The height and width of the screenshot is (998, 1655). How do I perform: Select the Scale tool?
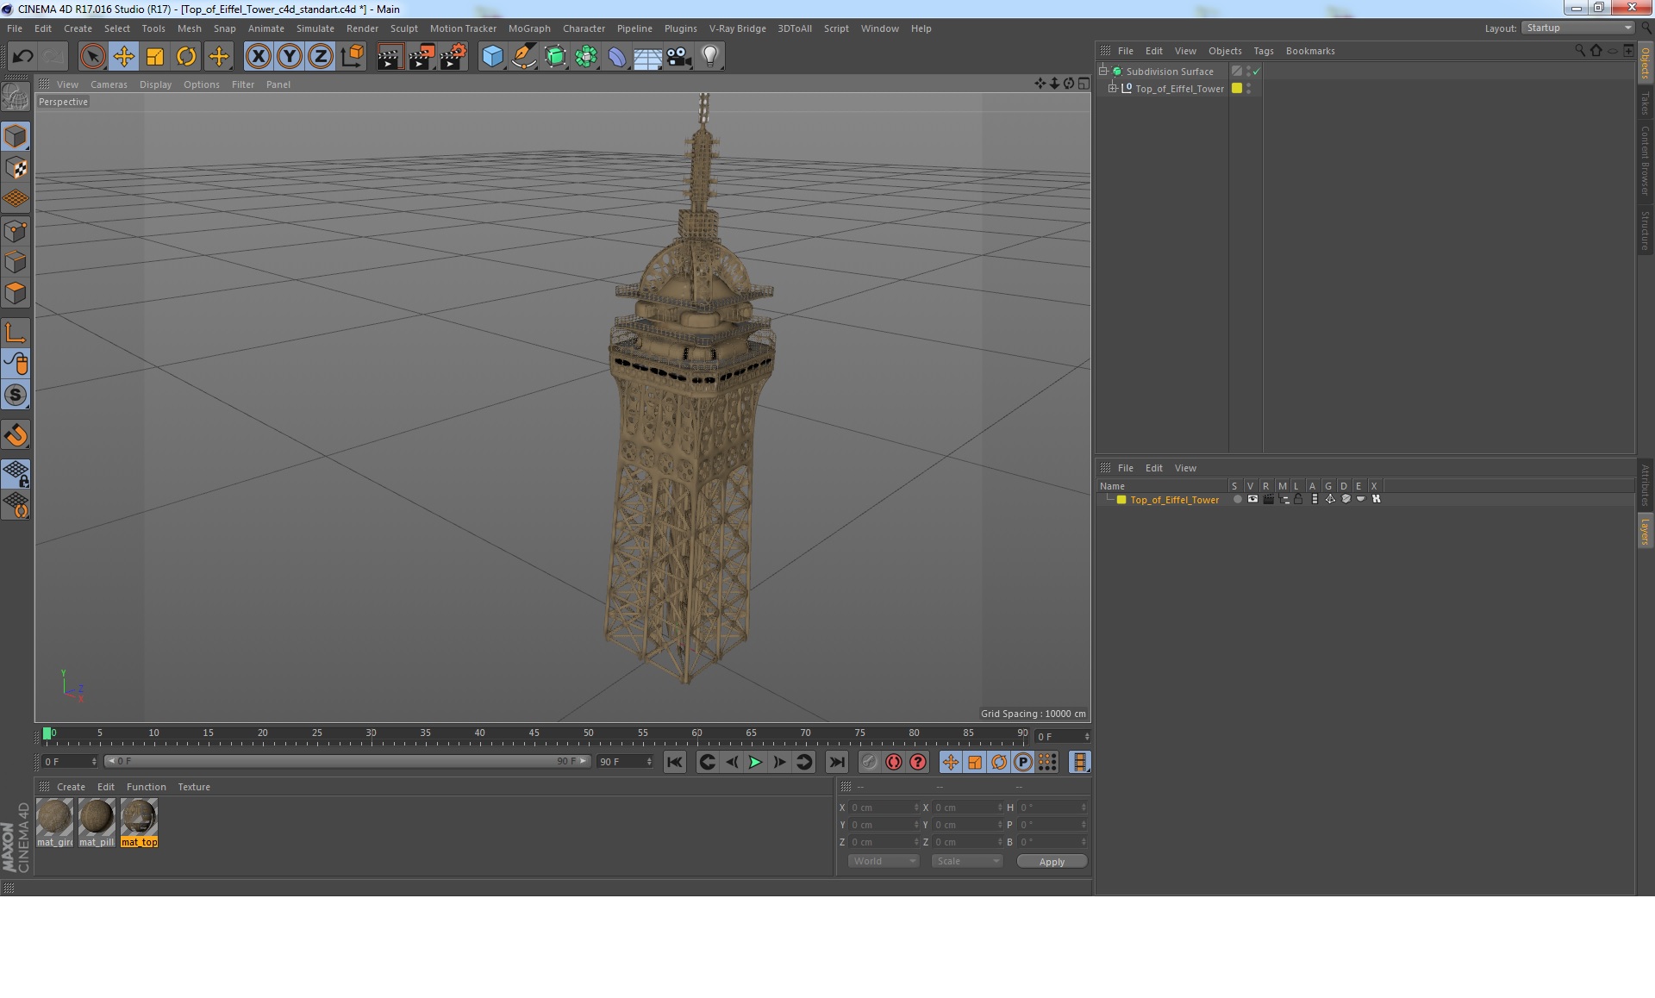click(x=155, y=57)
